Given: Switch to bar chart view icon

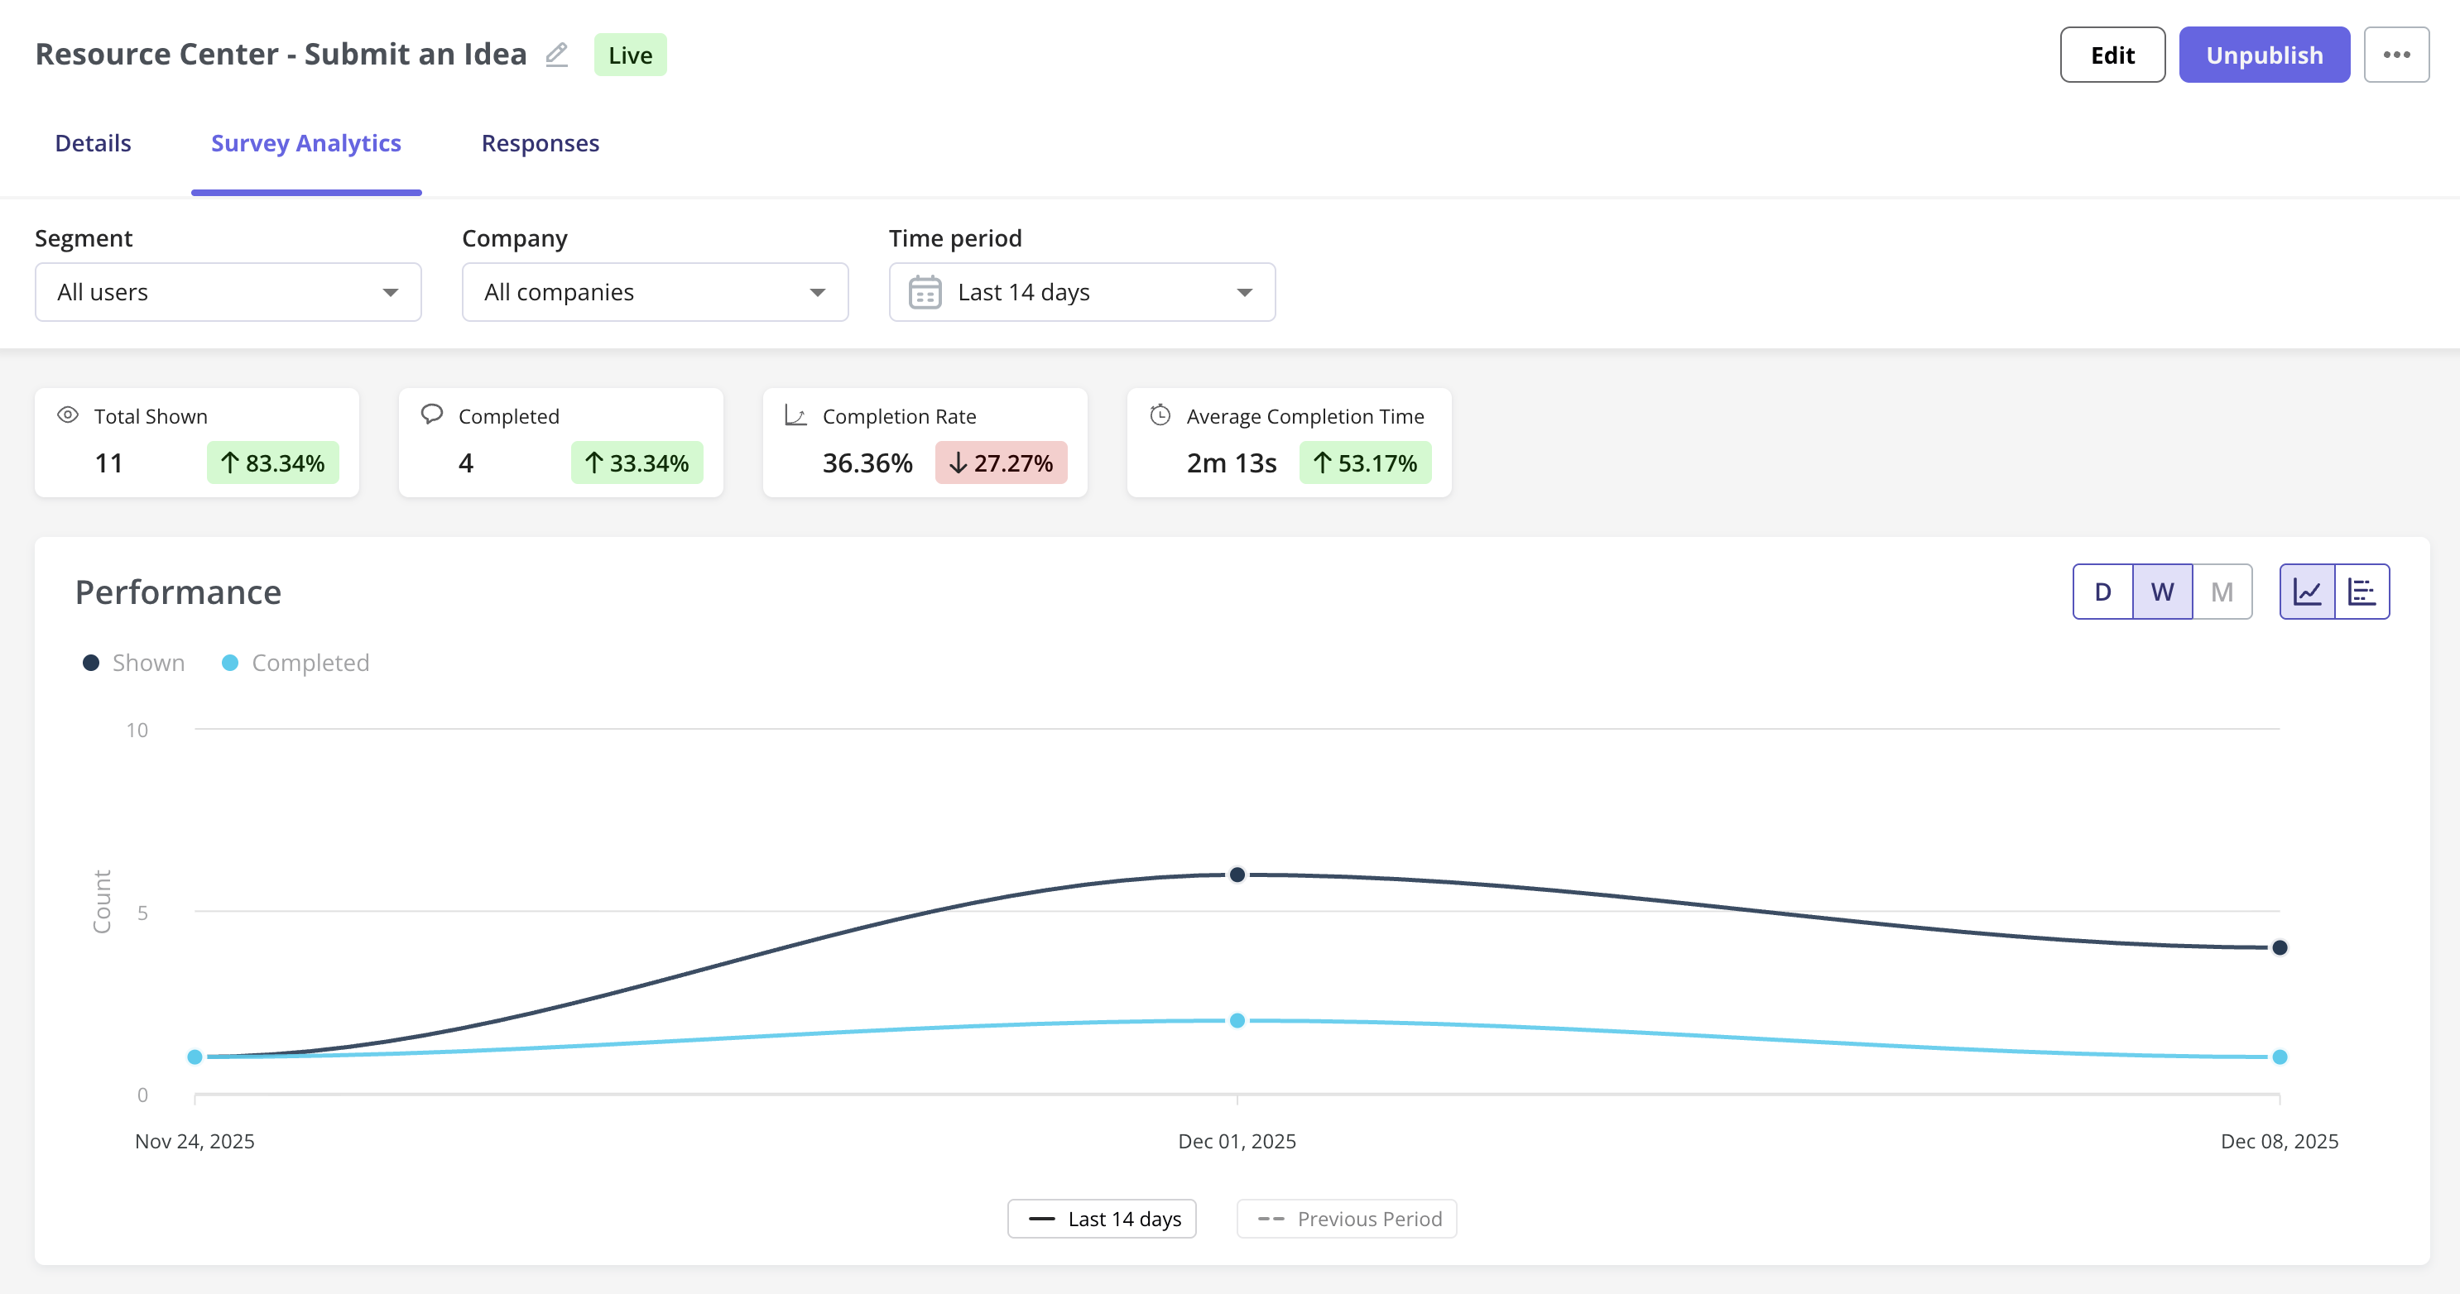Looking at the screenshot, I should click(x=2362, y=592).
